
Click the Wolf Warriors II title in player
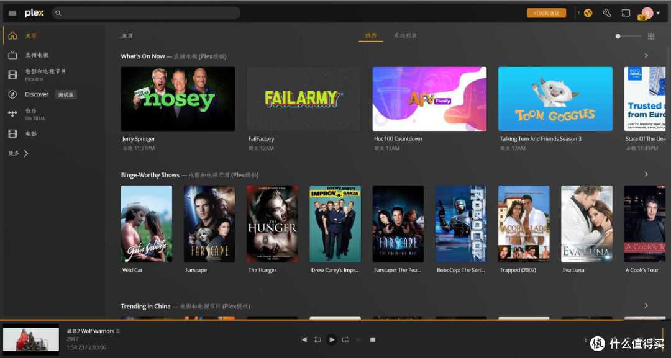pyautogui.click(x=93, y=331)
